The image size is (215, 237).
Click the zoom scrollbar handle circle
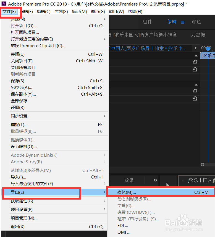[203, 165]
